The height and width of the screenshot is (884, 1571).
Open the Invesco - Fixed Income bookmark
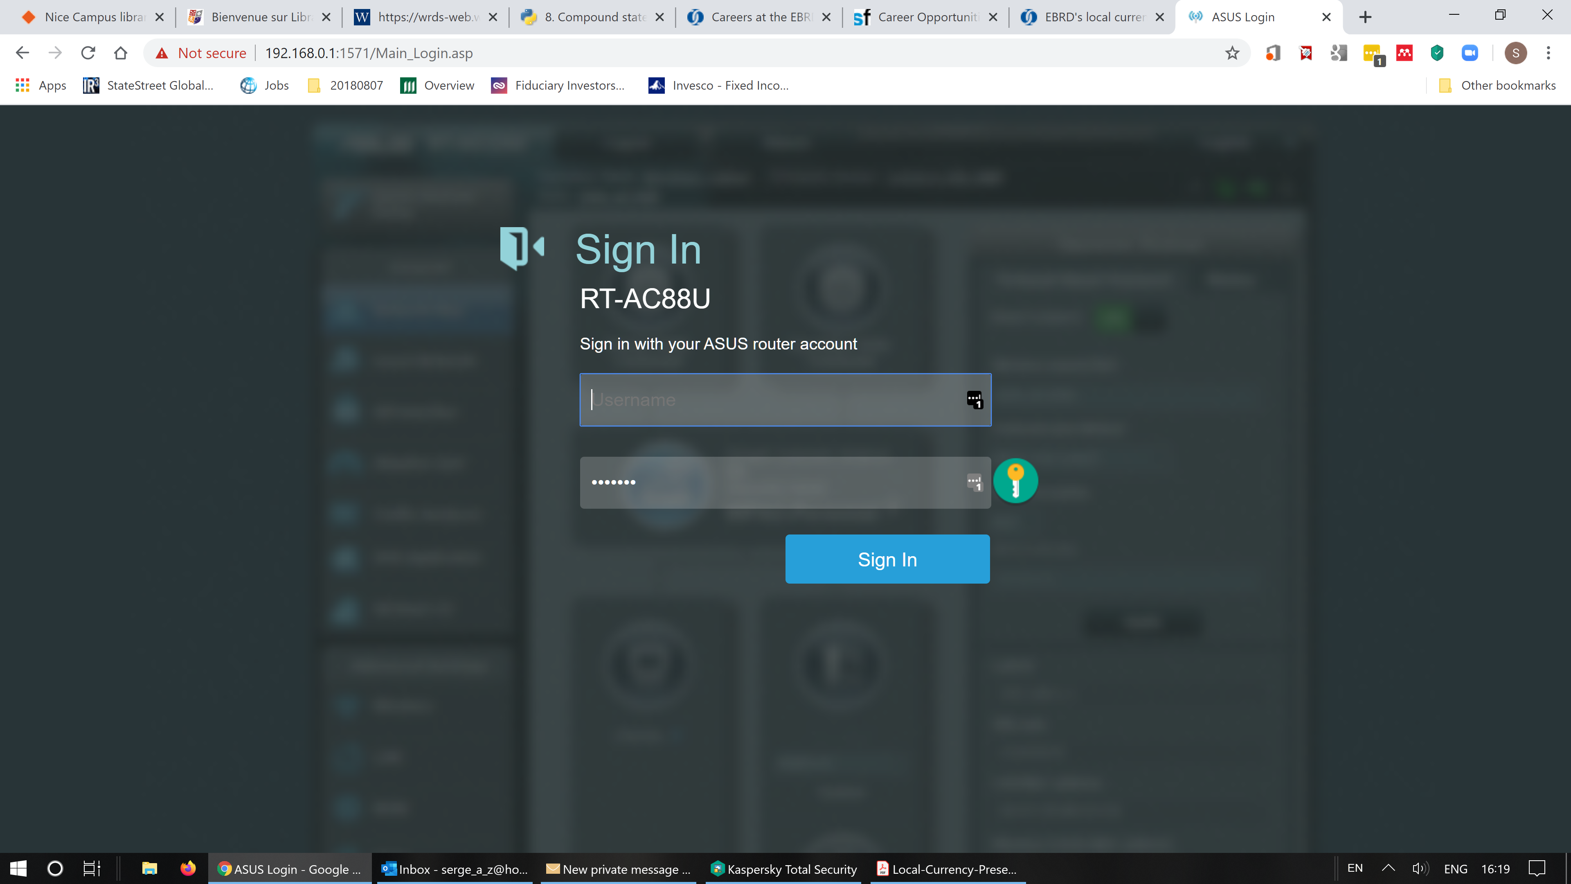(x=718, y=86)
